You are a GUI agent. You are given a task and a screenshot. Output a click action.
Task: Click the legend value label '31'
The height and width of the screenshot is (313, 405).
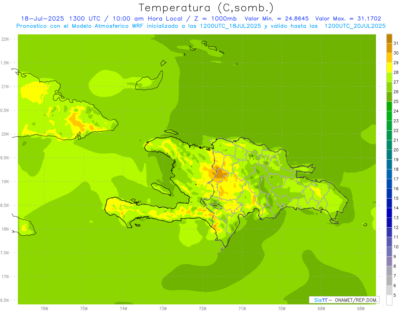pyautogui.click(x=396, y=43)
